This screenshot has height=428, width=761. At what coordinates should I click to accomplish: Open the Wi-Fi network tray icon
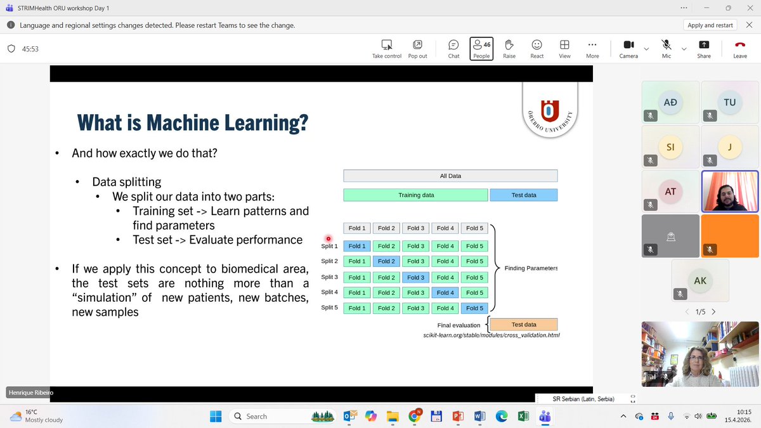pos(686,416)
